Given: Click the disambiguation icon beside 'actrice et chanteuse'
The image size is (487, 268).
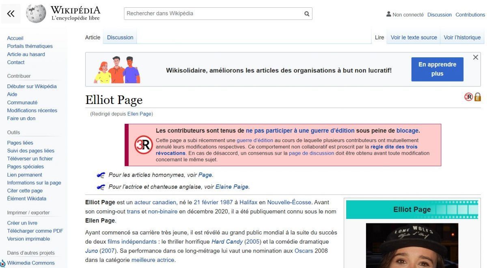Looking at the screenshot, I should [x=101, y=187].
